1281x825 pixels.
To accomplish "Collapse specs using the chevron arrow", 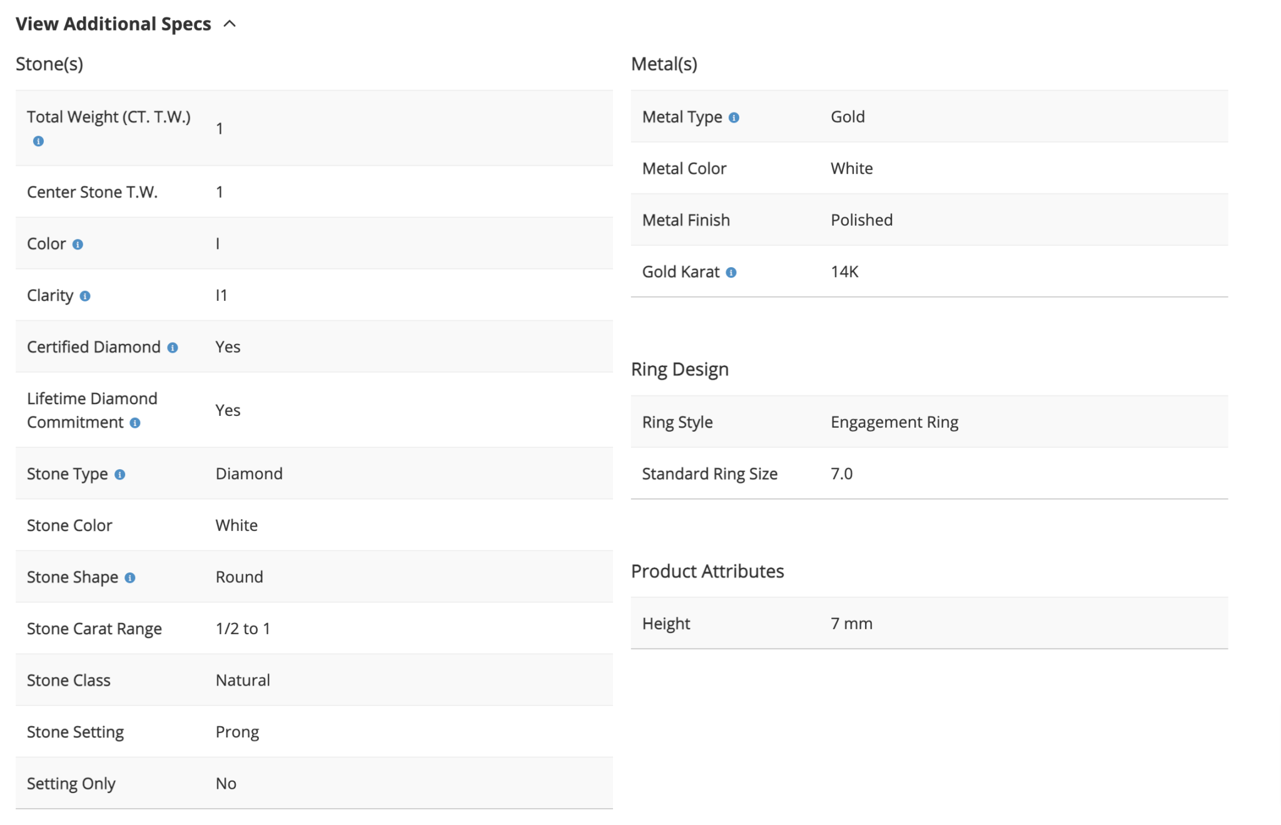I will 230,24.
